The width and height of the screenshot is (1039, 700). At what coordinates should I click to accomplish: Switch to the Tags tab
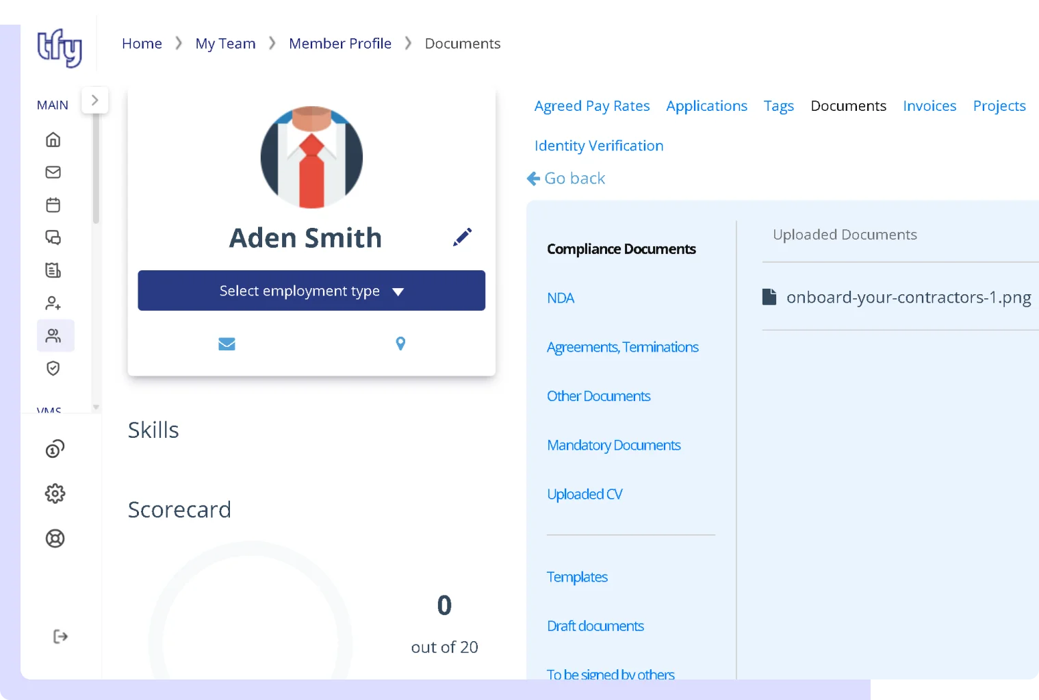778,106
